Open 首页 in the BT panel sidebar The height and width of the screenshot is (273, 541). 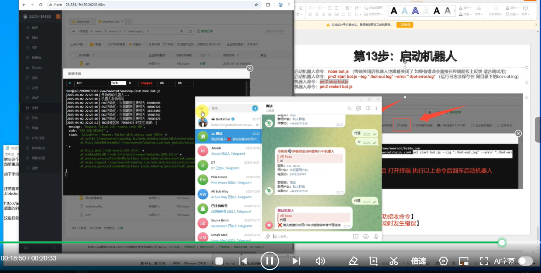tap(35, 28)
